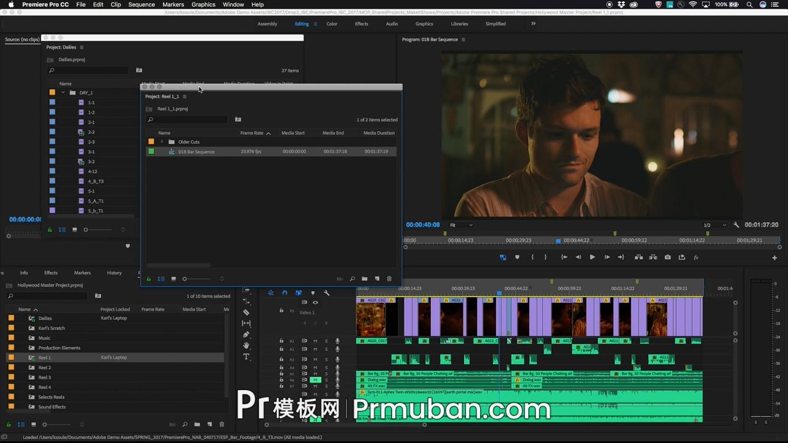Enable the Snap magnet in the timeline header
The image size is (788, 443).
(x=284, y=293)
